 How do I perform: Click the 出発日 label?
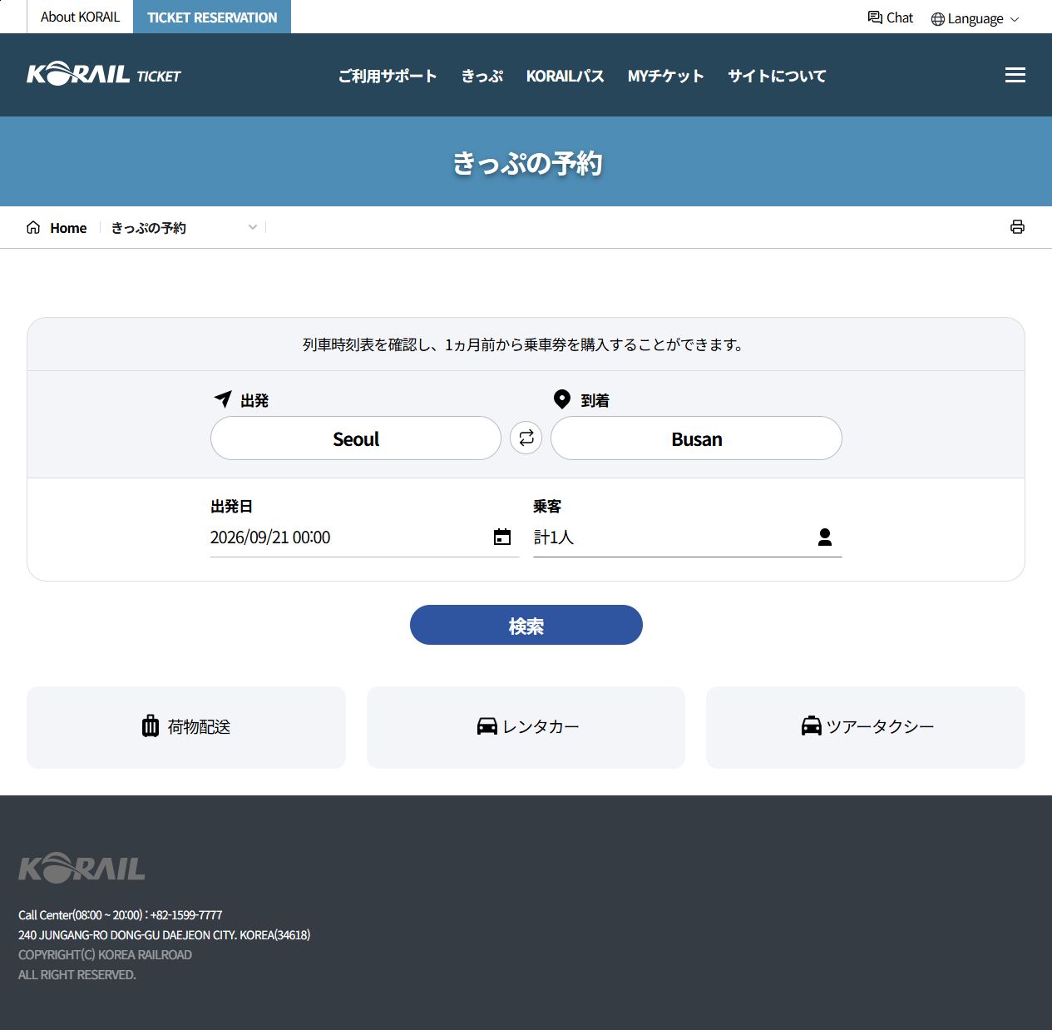click(x=231, y=506)
